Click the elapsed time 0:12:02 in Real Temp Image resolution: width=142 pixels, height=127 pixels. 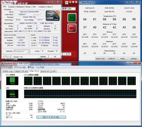coord(129,11)
